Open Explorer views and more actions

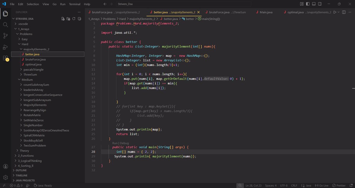coord(79,12)
